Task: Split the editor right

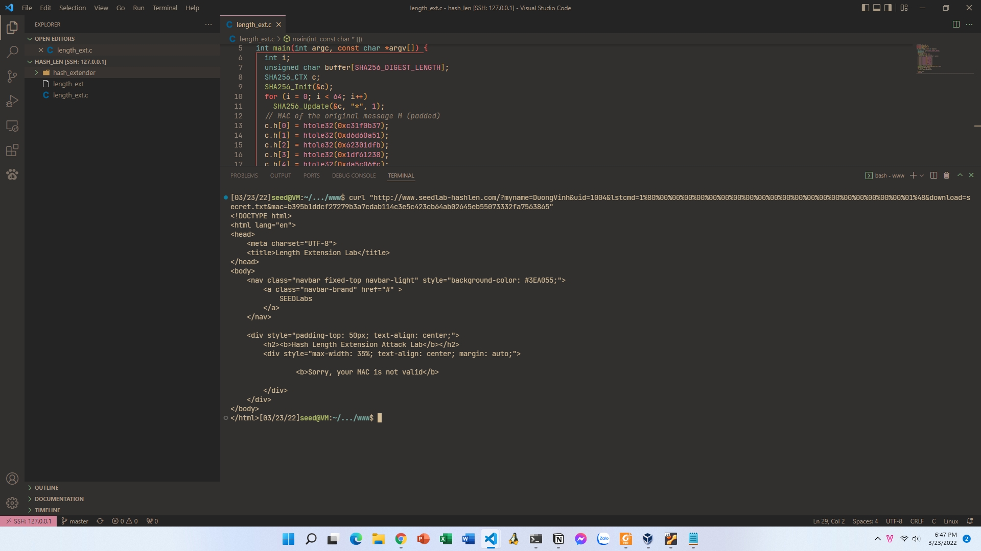Action: [x=956, y=24]
